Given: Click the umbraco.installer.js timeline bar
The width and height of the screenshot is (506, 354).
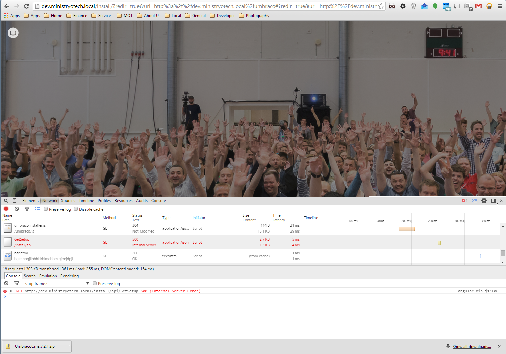Looking at the screenshot, I should [x=407, y=229].
